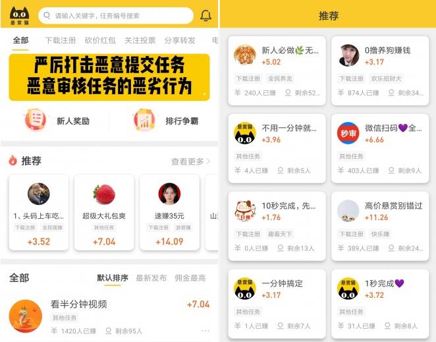Switch to 下载注册 category tab
The image size is (436, 342).
coord(61,40)
